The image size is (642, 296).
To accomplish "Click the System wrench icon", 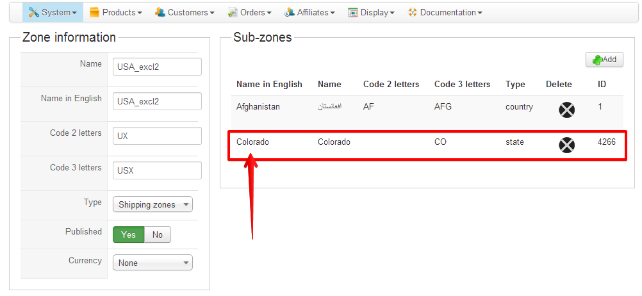I will click(34, 12).
